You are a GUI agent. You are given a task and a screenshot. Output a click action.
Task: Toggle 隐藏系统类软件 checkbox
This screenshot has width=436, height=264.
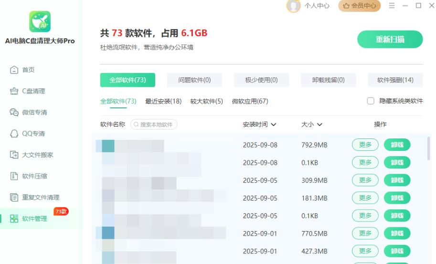pos(371,101)
